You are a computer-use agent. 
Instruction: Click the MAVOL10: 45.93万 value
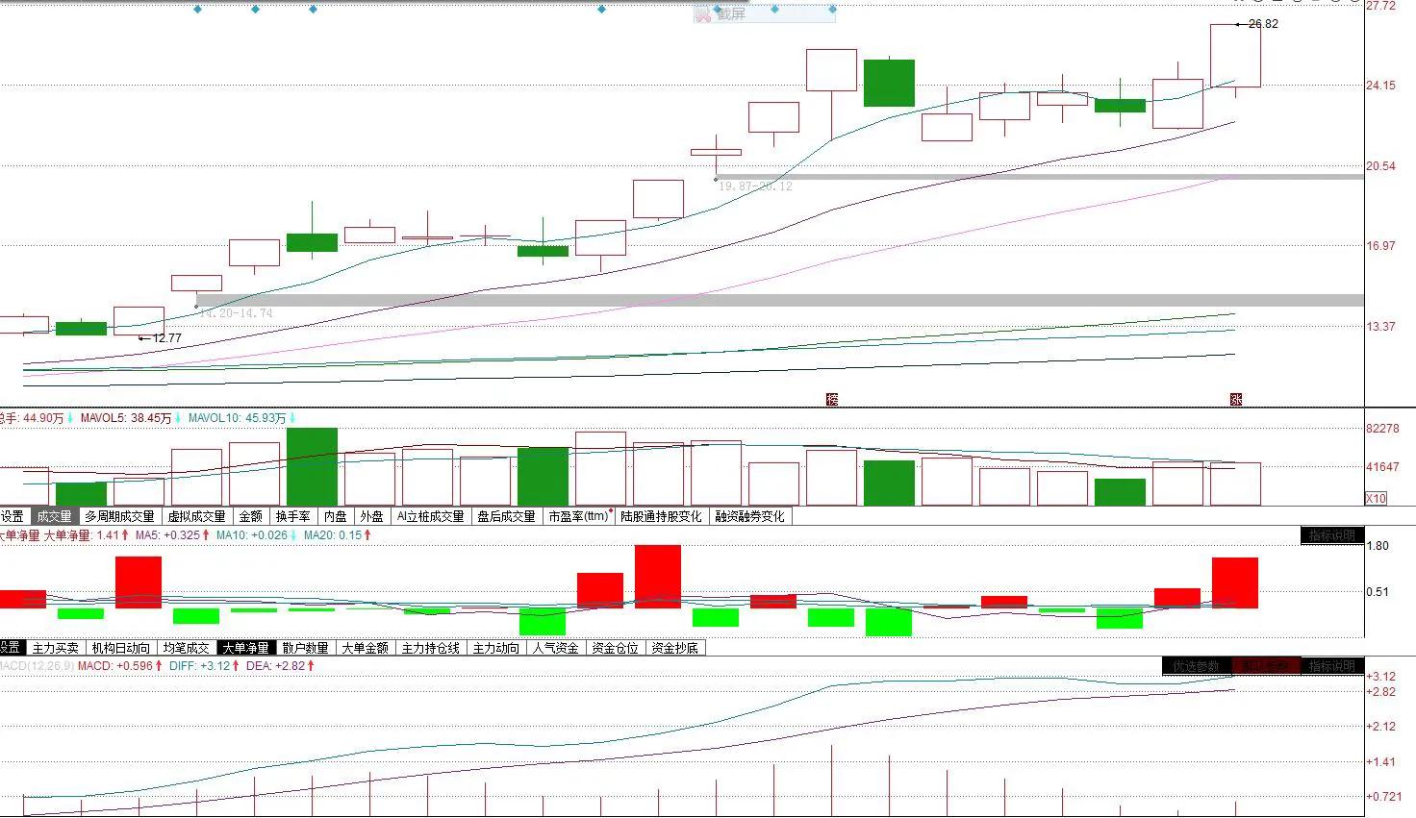[238, 418]
